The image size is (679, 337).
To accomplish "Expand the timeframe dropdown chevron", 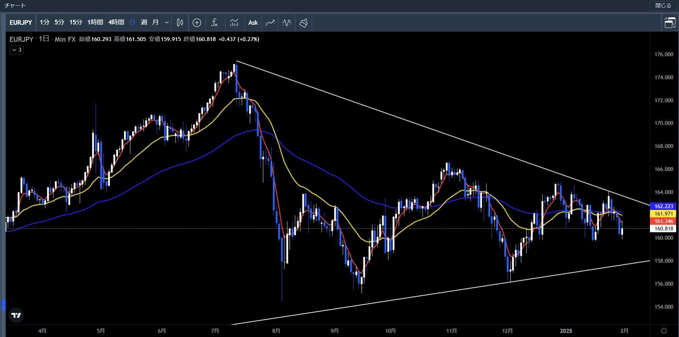I will (x=166, y=23).
